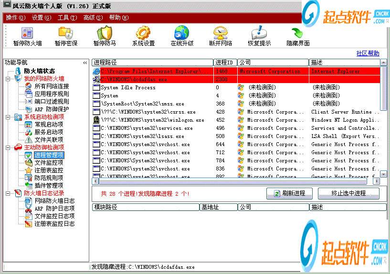Open 注册表监控 star icon item
This screenshot has width=390, height=274.
click(29, 170)
